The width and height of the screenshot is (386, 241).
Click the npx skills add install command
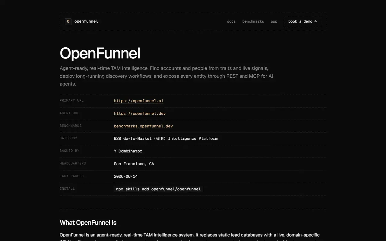click(x=158, y=189)
